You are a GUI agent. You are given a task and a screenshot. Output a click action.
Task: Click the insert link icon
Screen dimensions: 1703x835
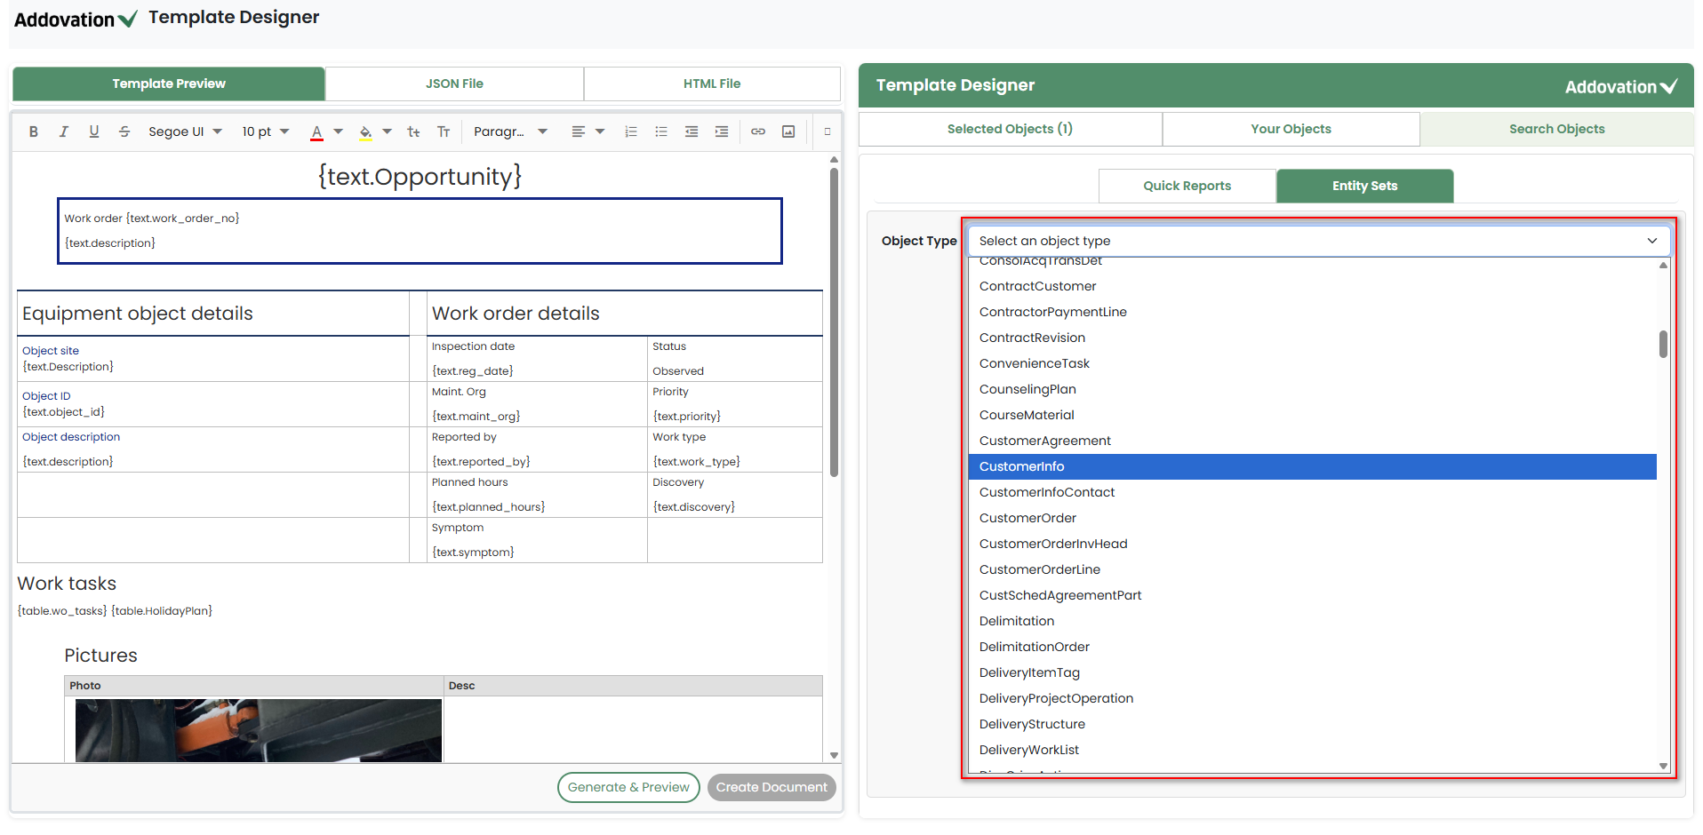click(x=758, y=131)
